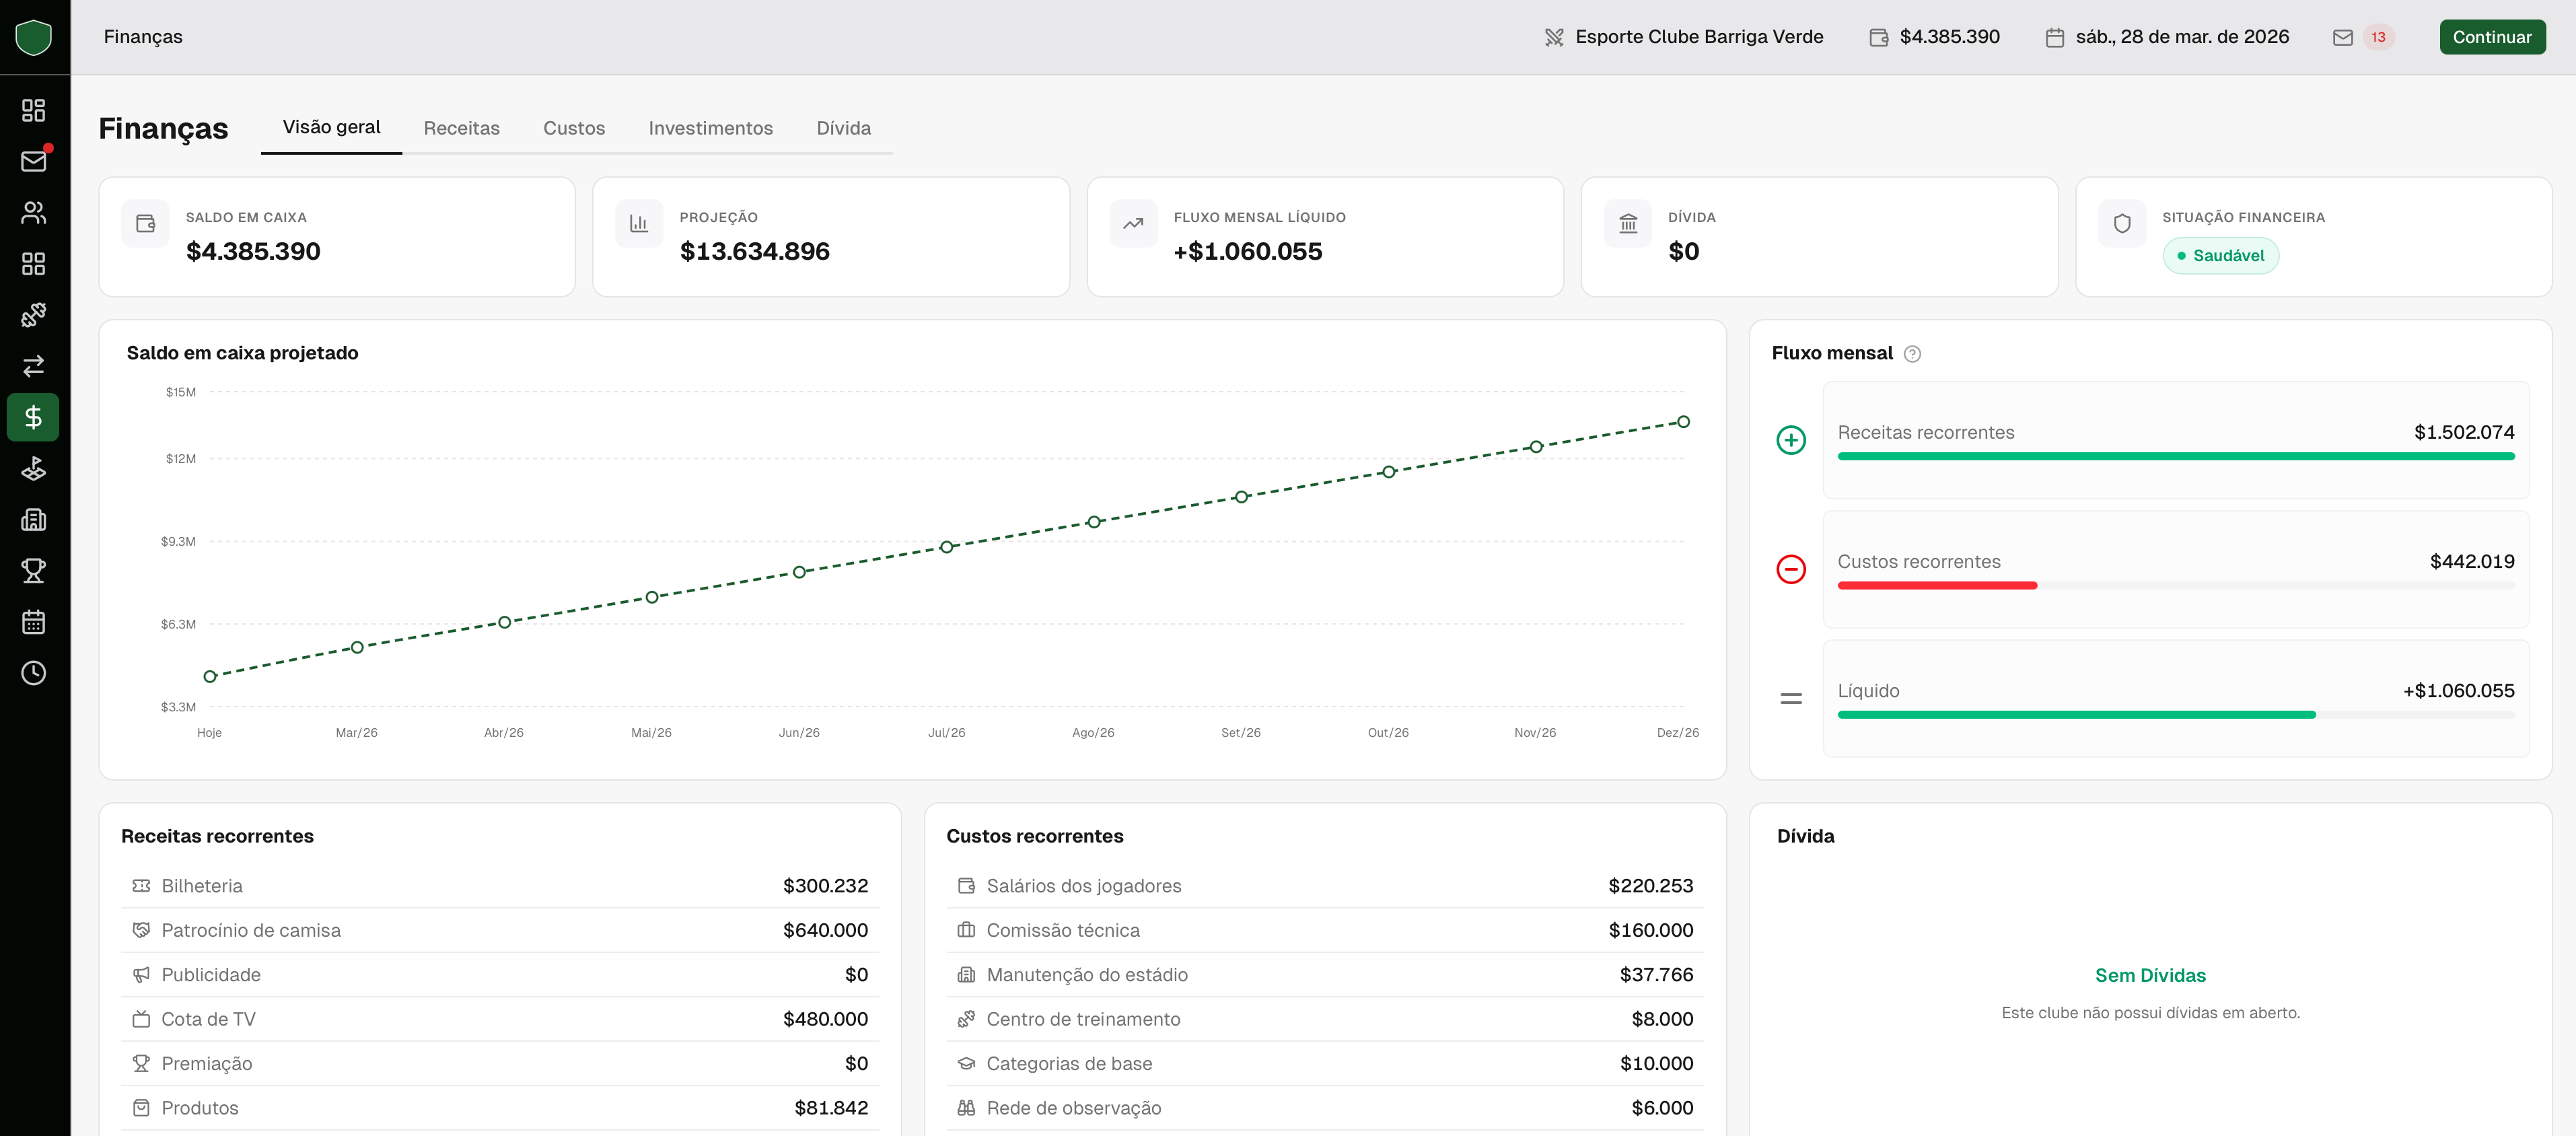Viewport: 2576px width, 1136px height.
Task: Open the training dumbbell icon in sidebar
Action: tap(33, 315)
